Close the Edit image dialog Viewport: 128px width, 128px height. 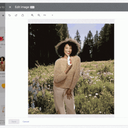click(x=10, y=7)
